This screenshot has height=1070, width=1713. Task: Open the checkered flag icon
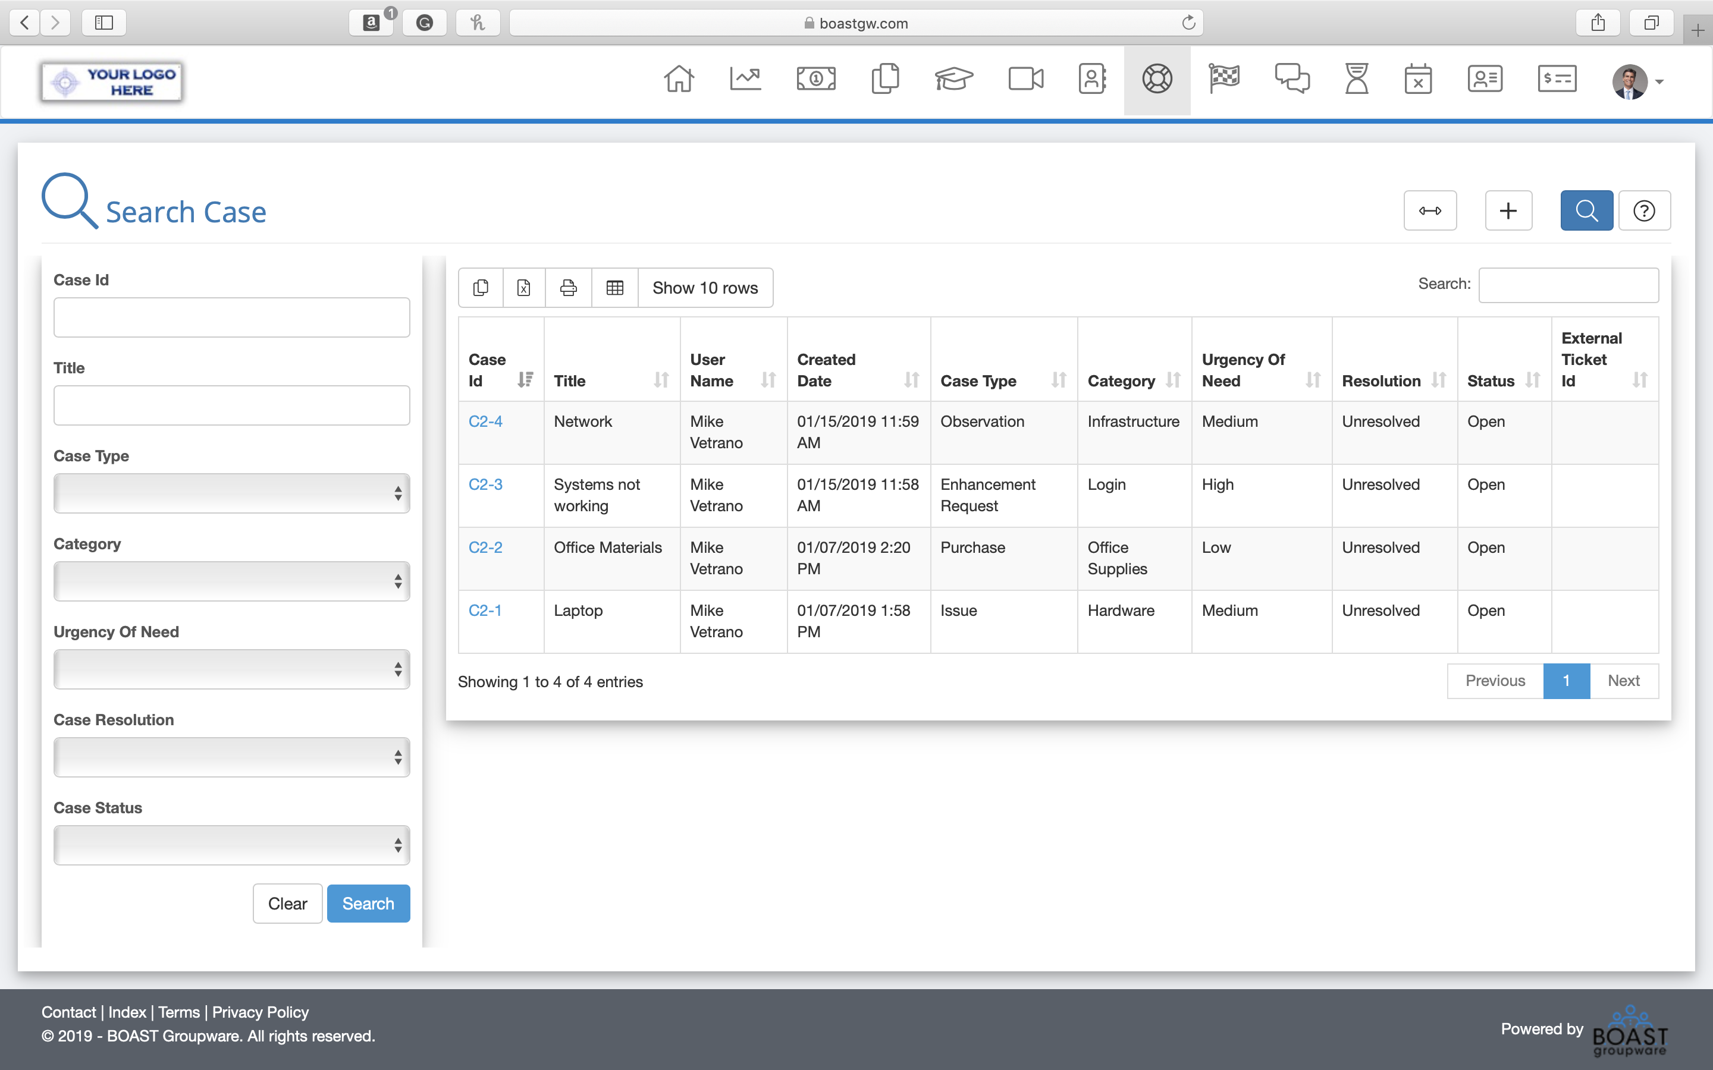coord(1224,79)
